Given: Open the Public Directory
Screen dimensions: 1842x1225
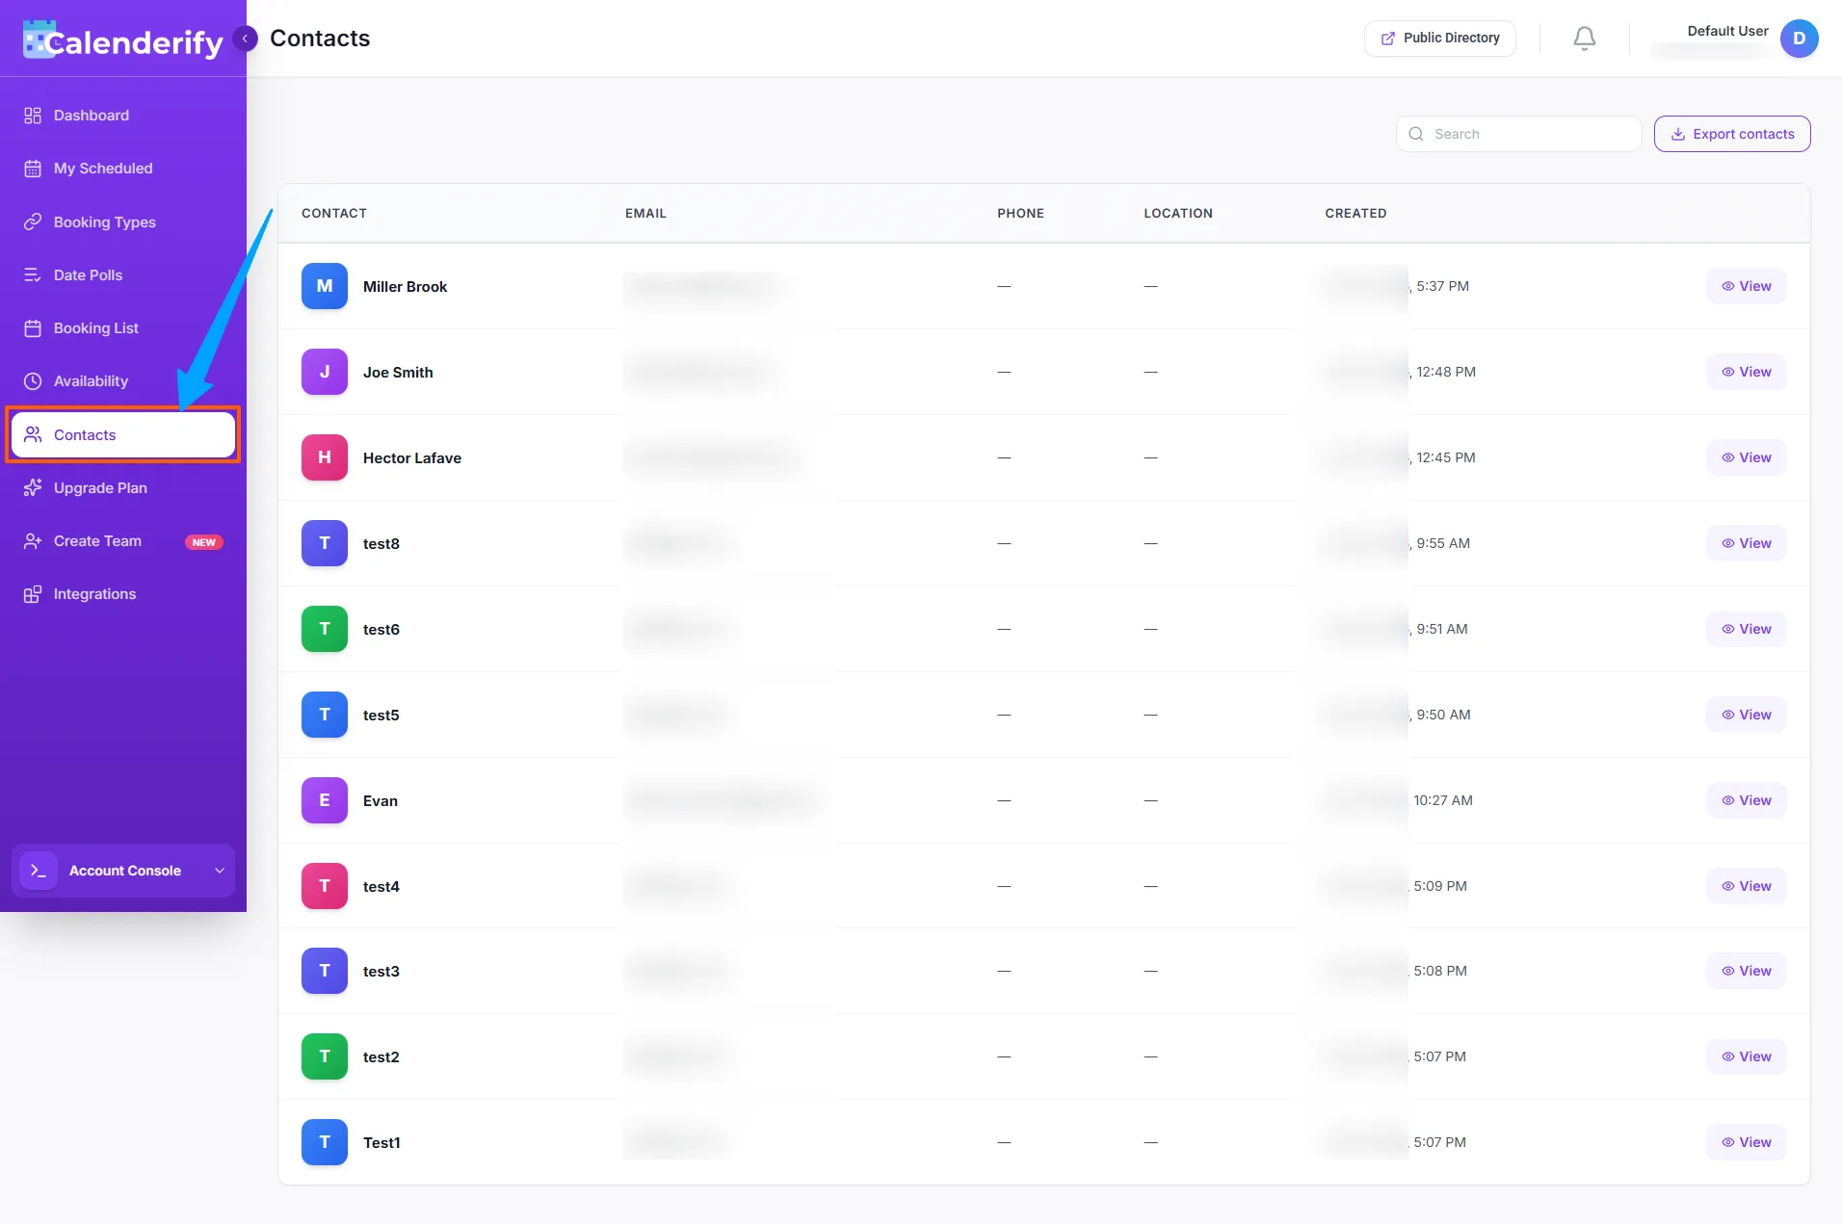Looking at the screenshot, I should pyautogui.click(x=1439, y=38).
